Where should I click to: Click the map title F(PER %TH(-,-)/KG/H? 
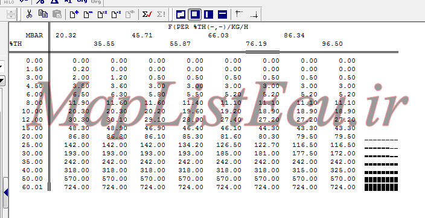tap(208, 27)
